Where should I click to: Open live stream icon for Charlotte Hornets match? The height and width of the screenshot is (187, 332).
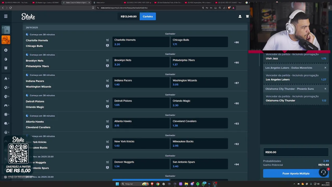coord(107,45)
